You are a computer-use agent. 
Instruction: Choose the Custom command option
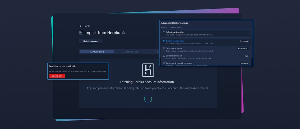(206, 57)
